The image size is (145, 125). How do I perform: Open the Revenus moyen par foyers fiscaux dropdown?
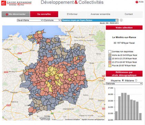[x=90, y=20]
